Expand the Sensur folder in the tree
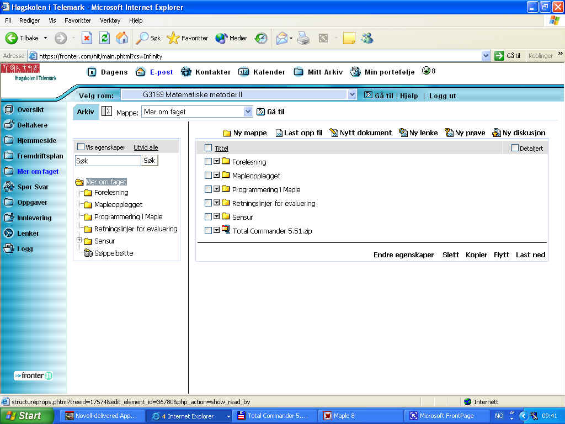Image resolution: width=565 pixels, height=424 pixels. (x=79, y=240)
